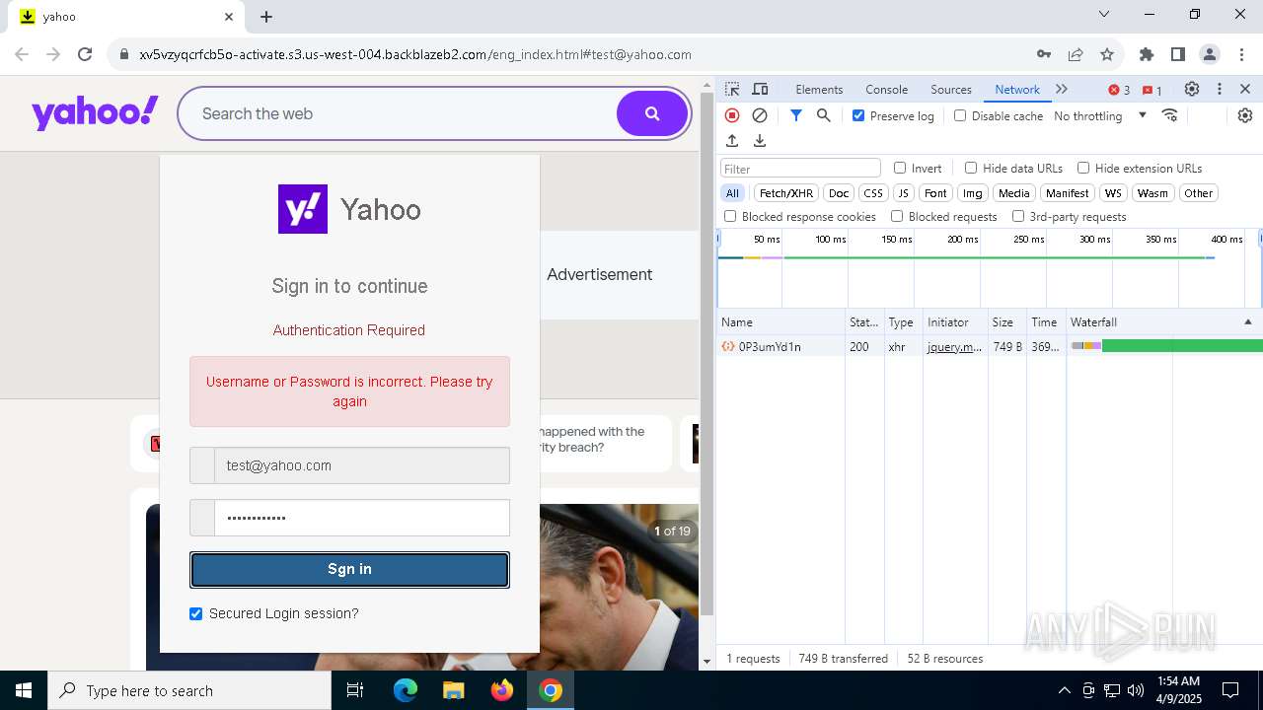This screenshot has height=710, width=1263.
Task: Click the Sign in button
Action: pyautogui.click(x=349, y=569)
